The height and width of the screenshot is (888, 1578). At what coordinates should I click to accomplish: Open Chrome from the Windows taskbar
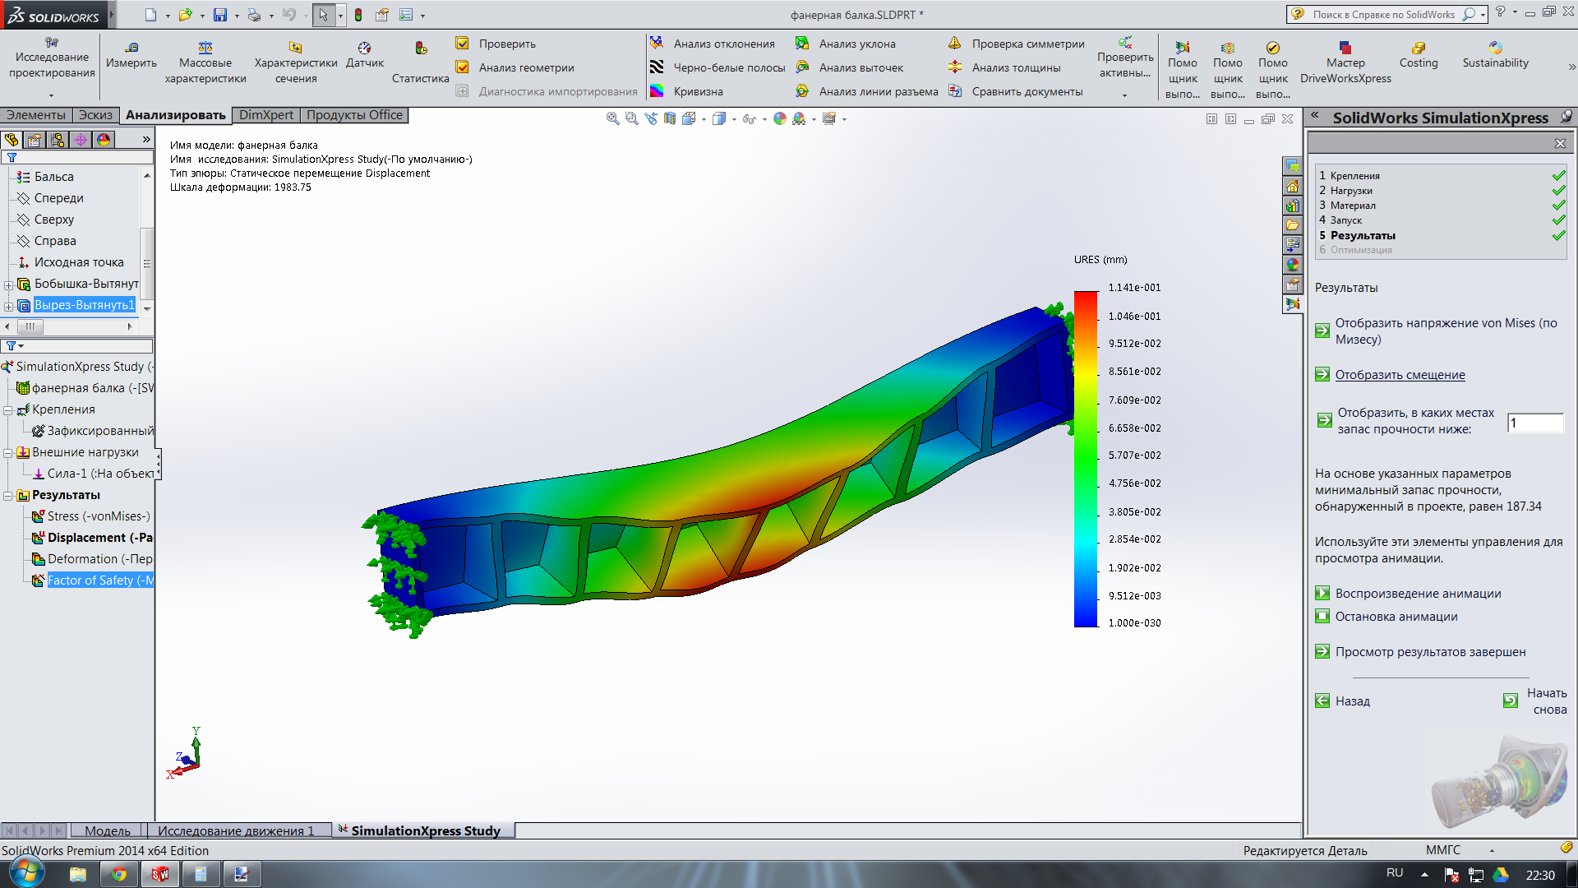(119, 874)
